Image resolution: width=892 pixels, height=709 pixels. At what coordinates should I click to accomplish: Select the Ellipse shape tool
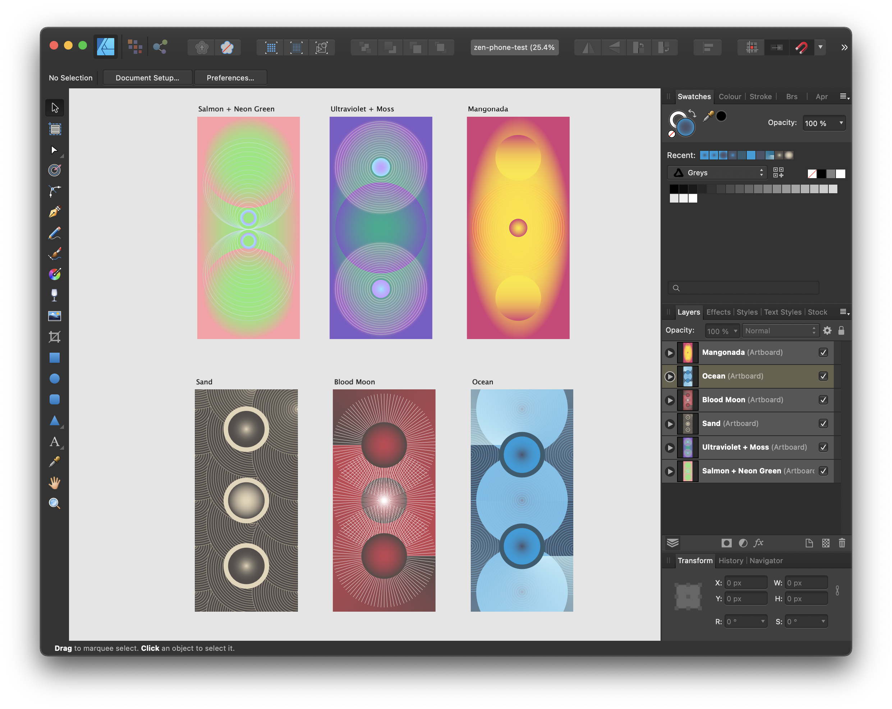55,379
